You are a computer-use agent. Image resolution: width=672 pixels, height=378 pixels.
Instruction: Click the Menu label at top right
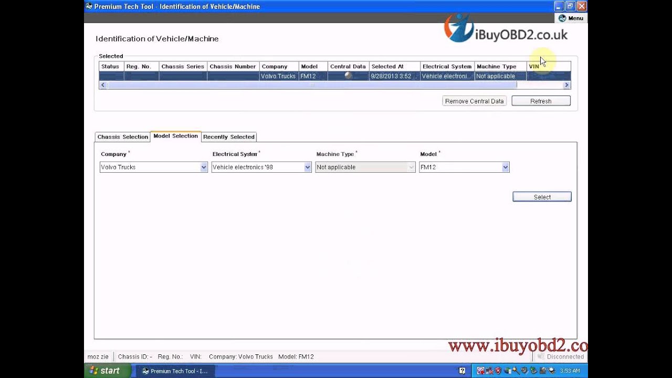tap(575, 18)
